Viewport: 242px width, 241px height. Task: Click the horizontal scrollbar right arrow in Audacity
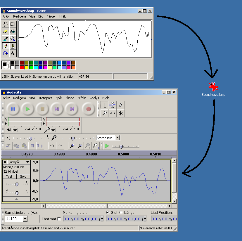[x=170, y=206]
